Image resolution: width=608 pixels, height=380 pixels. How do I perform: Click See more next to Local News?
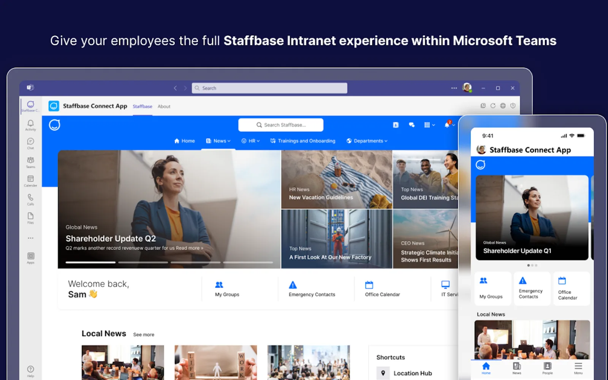pos(144,335)
